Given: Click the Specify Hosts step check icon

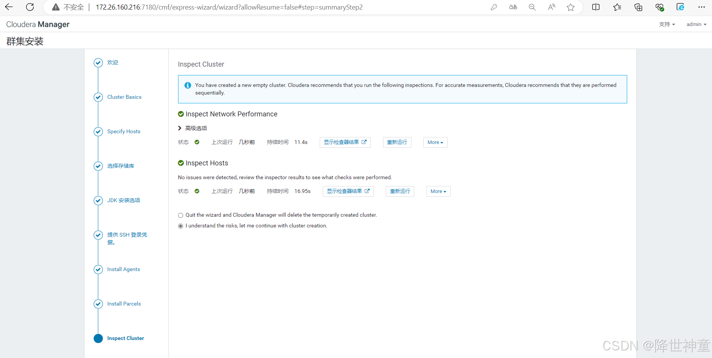Looking at the screenshot, I should coord(98,132).
